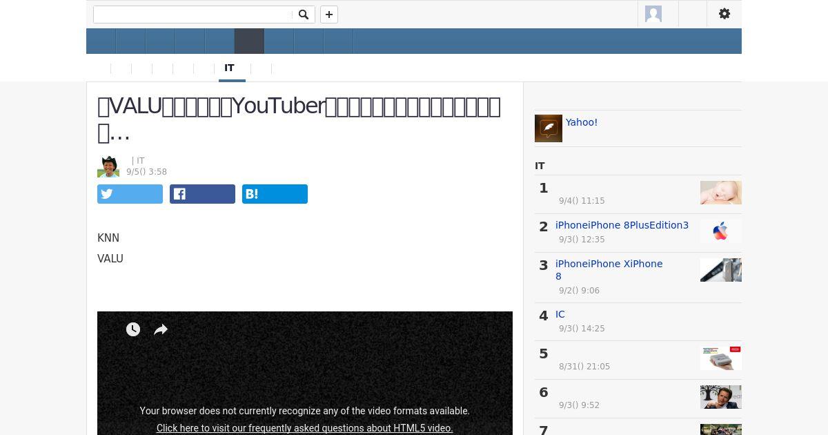Share the article via the Facebook button
This screenshot has height=435, width=828.
tap(202, 194)
